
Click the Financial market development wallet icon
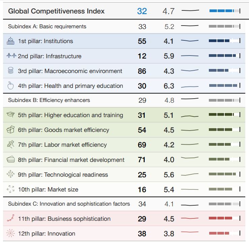(11, 160)
